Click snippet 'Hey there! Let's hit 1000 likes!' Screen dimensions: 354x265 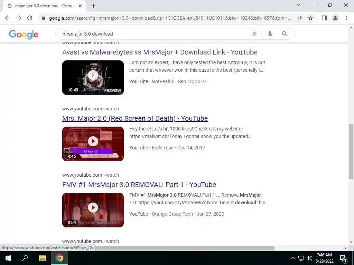pos(190,132)
